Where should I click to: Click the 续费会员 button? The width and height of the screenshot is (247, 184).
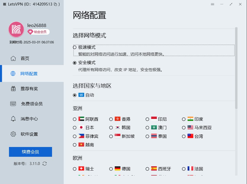coord(30,152)
